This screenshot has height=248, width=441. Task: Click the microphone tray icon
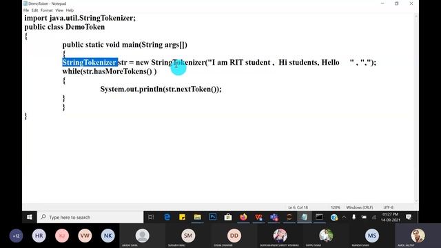pyautogui.click(x=353, y=217)
